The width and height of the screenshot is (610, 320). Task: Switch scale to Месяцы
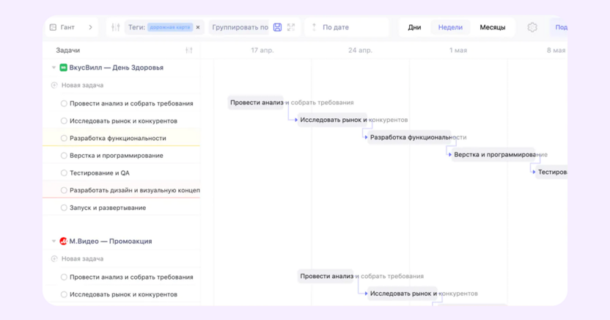[x=492, y=27]
